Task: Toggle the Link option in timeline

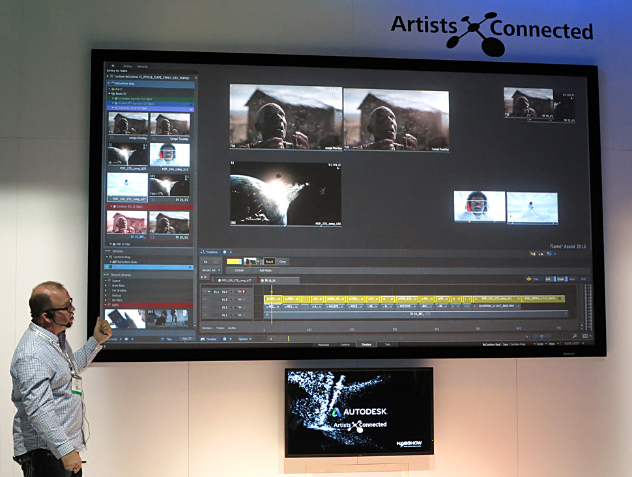Action: tap(549, 279)
